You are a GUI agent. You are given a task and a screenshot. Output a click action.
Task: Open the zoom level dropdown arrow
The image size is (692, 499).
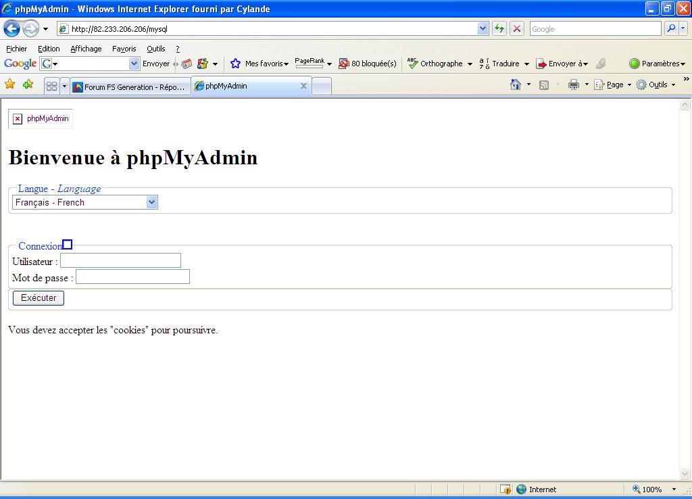pyautogui.click(x=674, y=490)
